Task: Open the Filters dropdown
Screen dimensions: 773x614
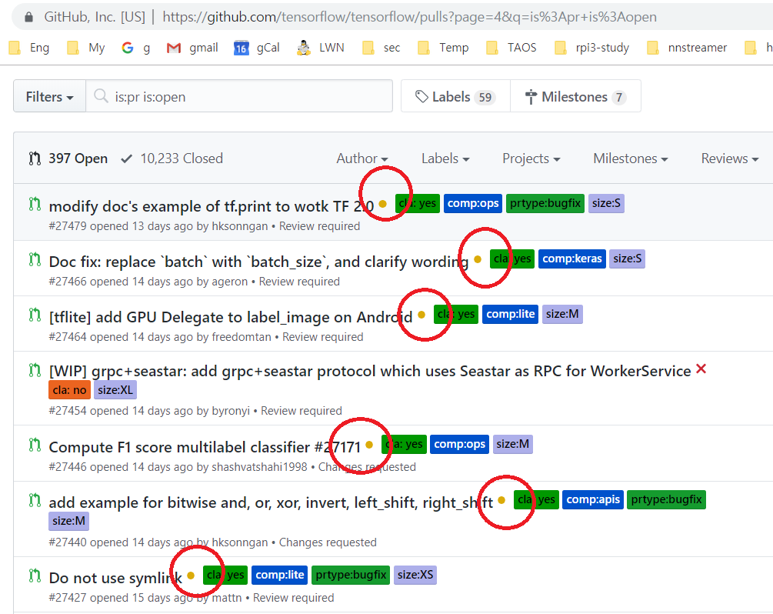Action: pyautogui.click(x=48, y=95)
